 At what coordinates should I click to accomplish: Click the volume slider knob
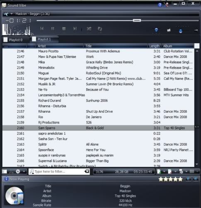[181, 31]
